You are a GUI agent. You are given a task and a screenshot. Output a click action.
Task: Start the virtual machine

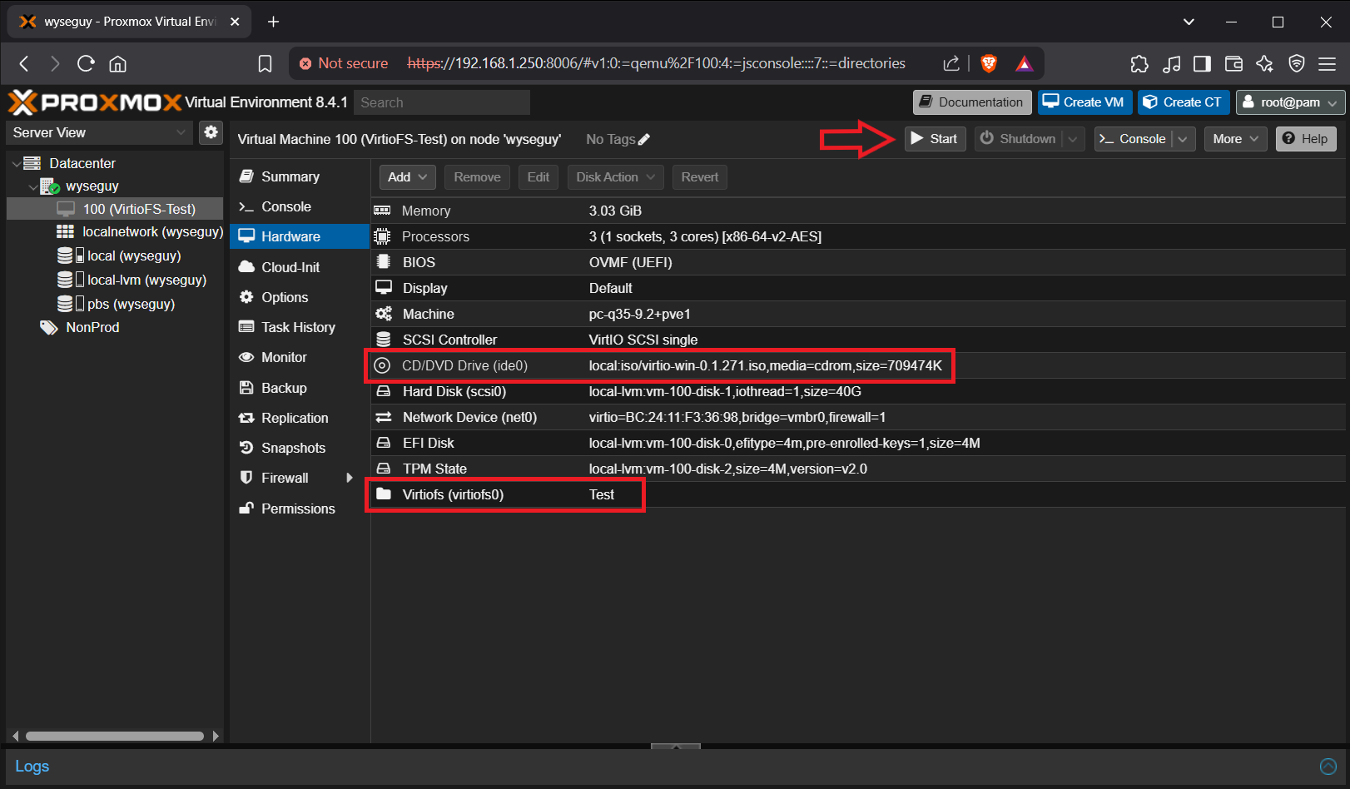pyautogui.click(x=936, y=139)
